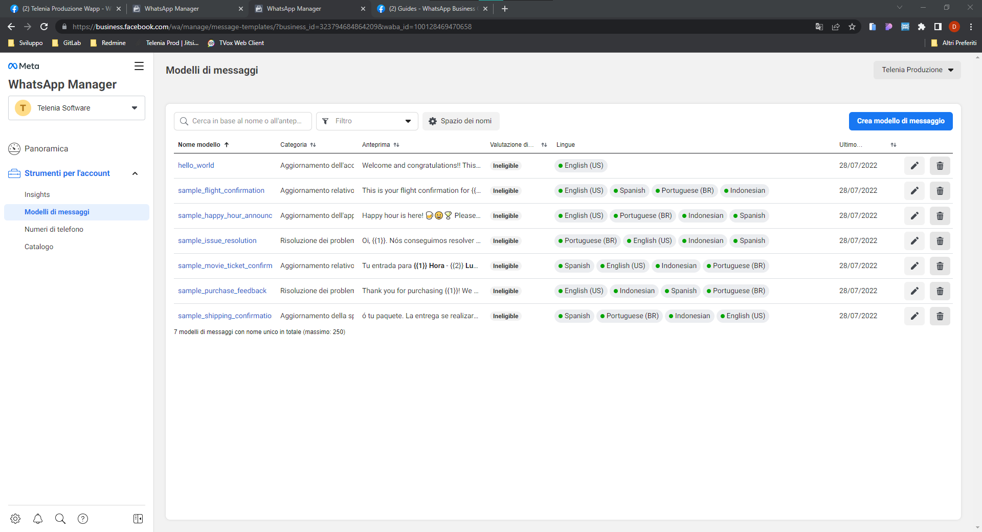This screenshot has height=532, width=982.
Task: Collapse sidebar using the panel icon
Action: point(138,519)
